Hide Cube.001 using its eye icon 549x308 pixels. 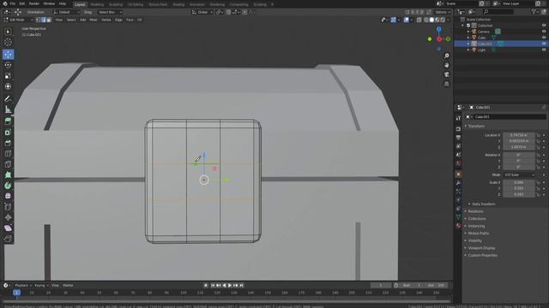coord(544,44)
